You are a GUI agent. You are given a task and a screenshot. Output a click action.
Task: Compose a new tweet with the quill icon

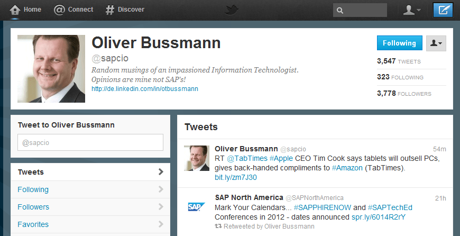(x=443, y=10)
